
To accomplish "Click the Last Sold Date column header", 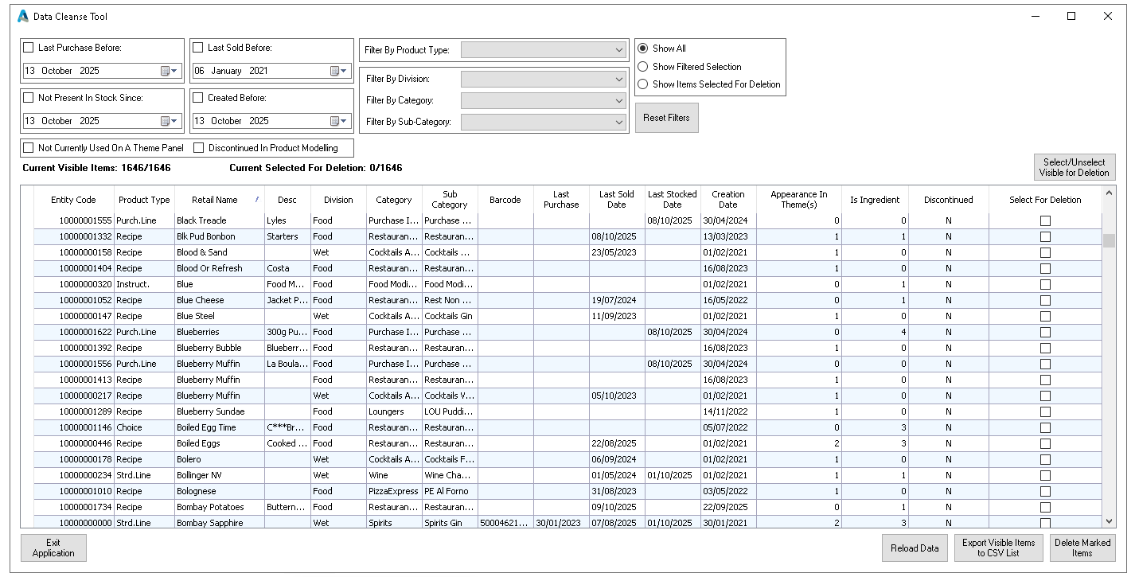I will (x=616, y=199).
